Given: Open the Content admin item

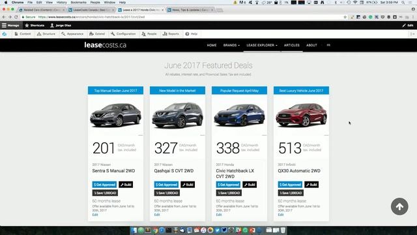Looking at the screenshot, I should pyautogui.click(x=23, y=34).
